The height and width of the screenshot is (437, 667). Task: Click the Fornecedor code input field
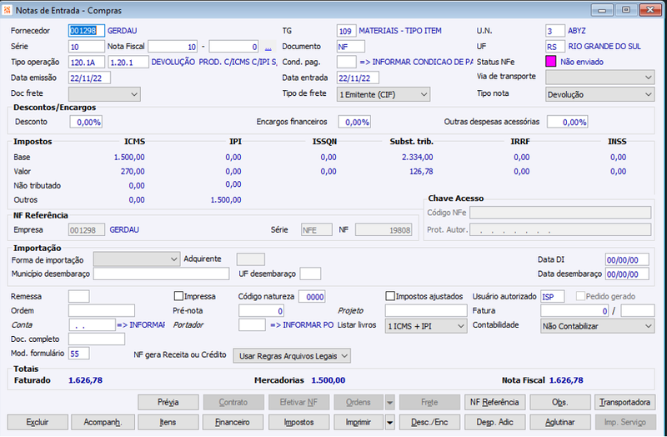click(x=87, y=31)
